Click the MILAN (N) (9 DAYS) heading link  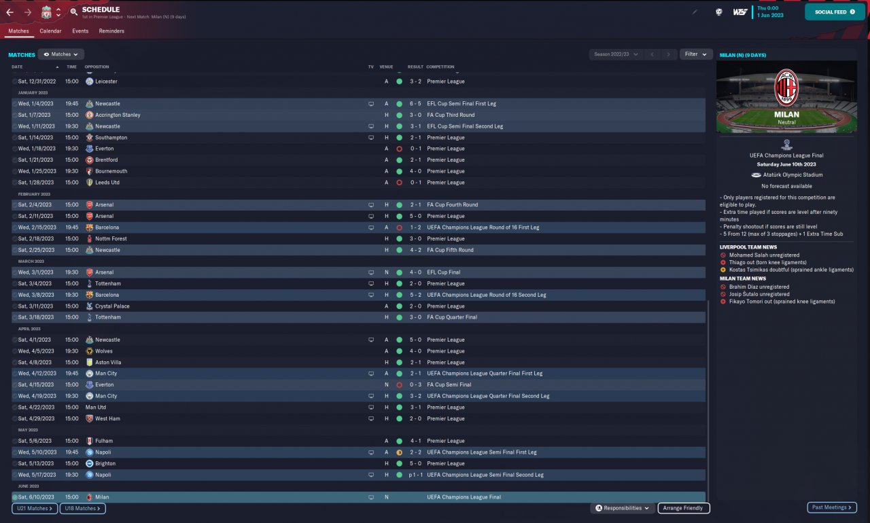pos(743,55)
